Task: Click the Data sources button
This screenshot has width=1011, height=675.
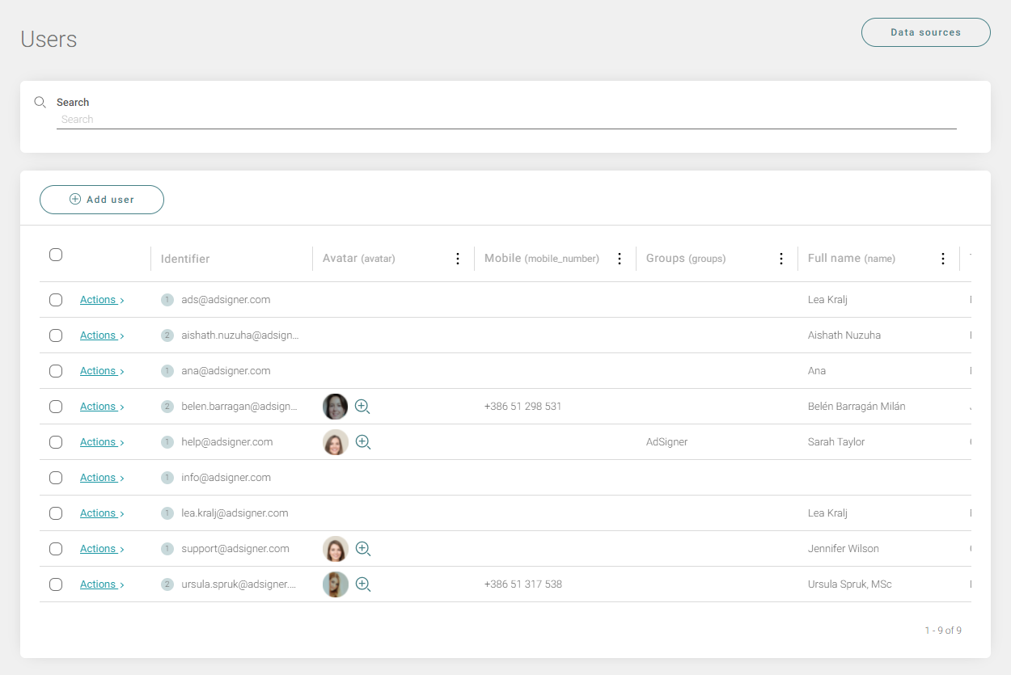Action: pos(925,32)
